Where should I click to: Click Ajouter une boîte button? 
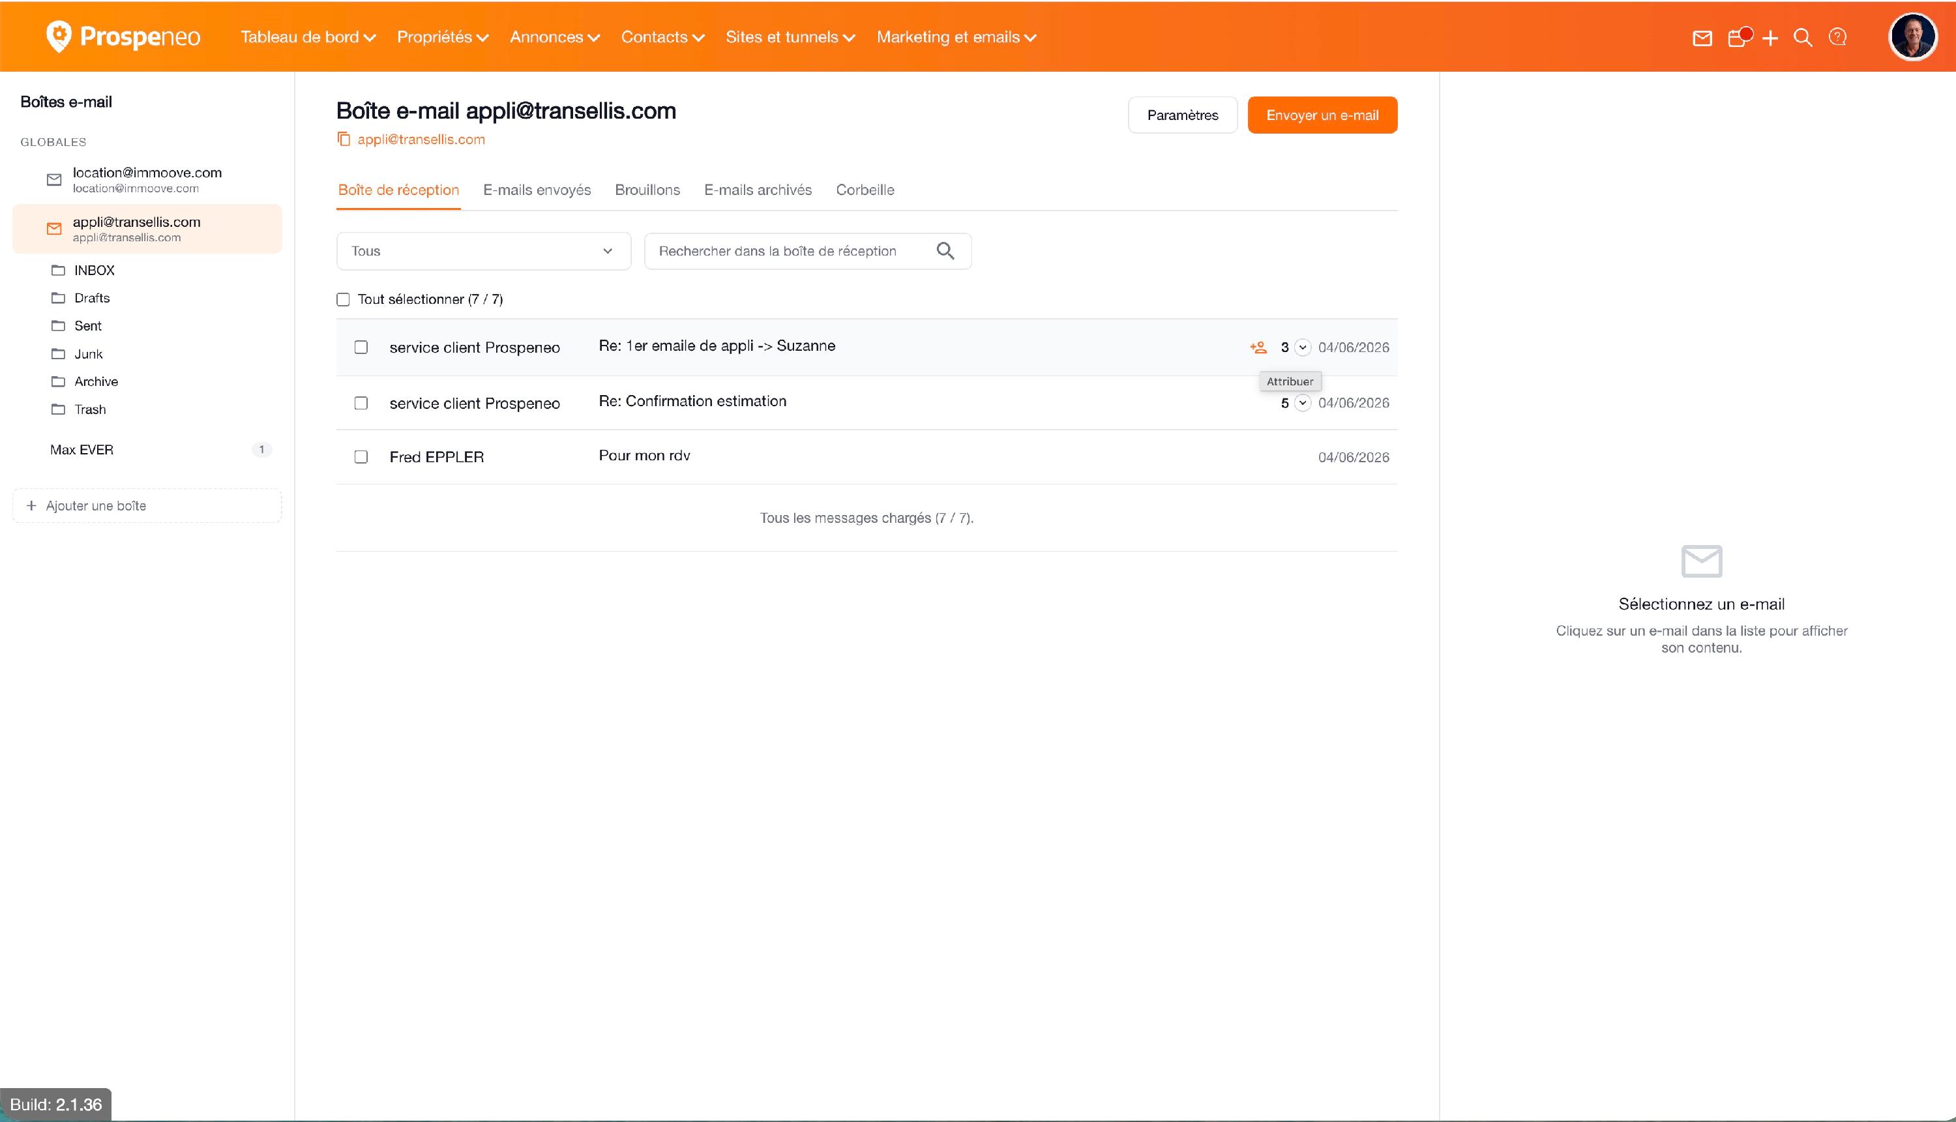click(147, 505)
